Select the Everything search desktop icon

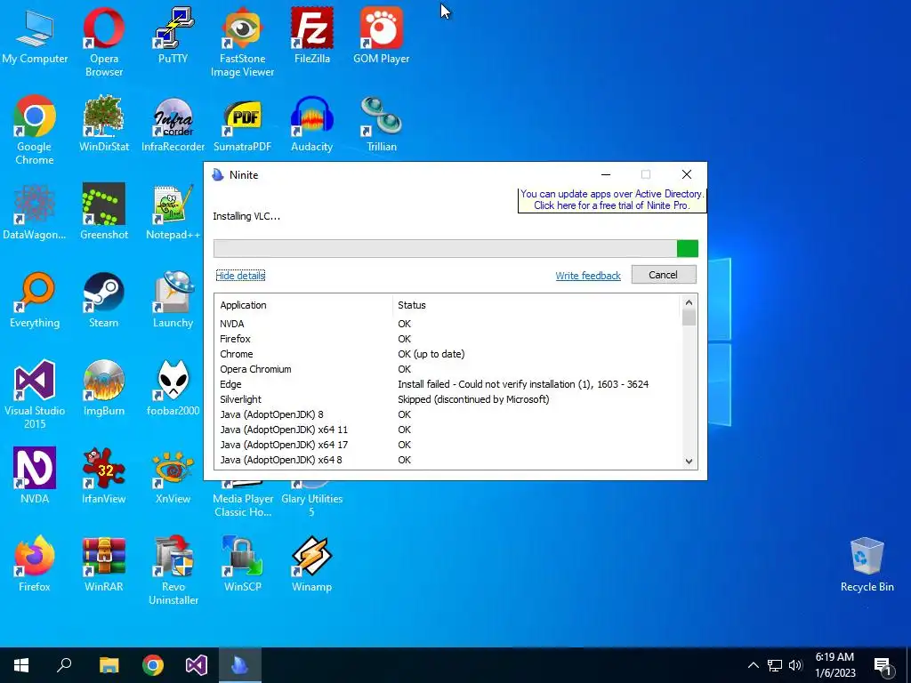pyautogui.click(x=35, y=301)
